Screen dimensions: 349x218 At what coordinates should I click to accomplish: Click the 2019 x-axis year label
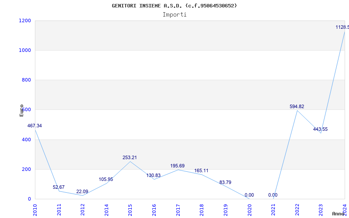click(226, 210)
